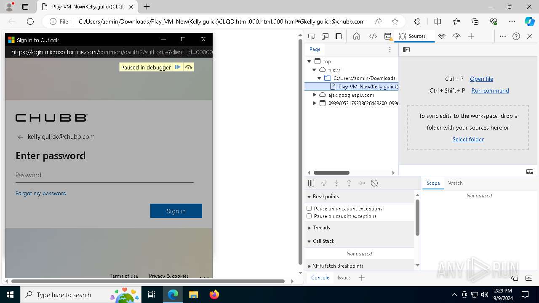Switch to the Watch tab
Image resolution: width=539 pixels, height=303 pixels.
pyautogui.click(x=455, y=183)
